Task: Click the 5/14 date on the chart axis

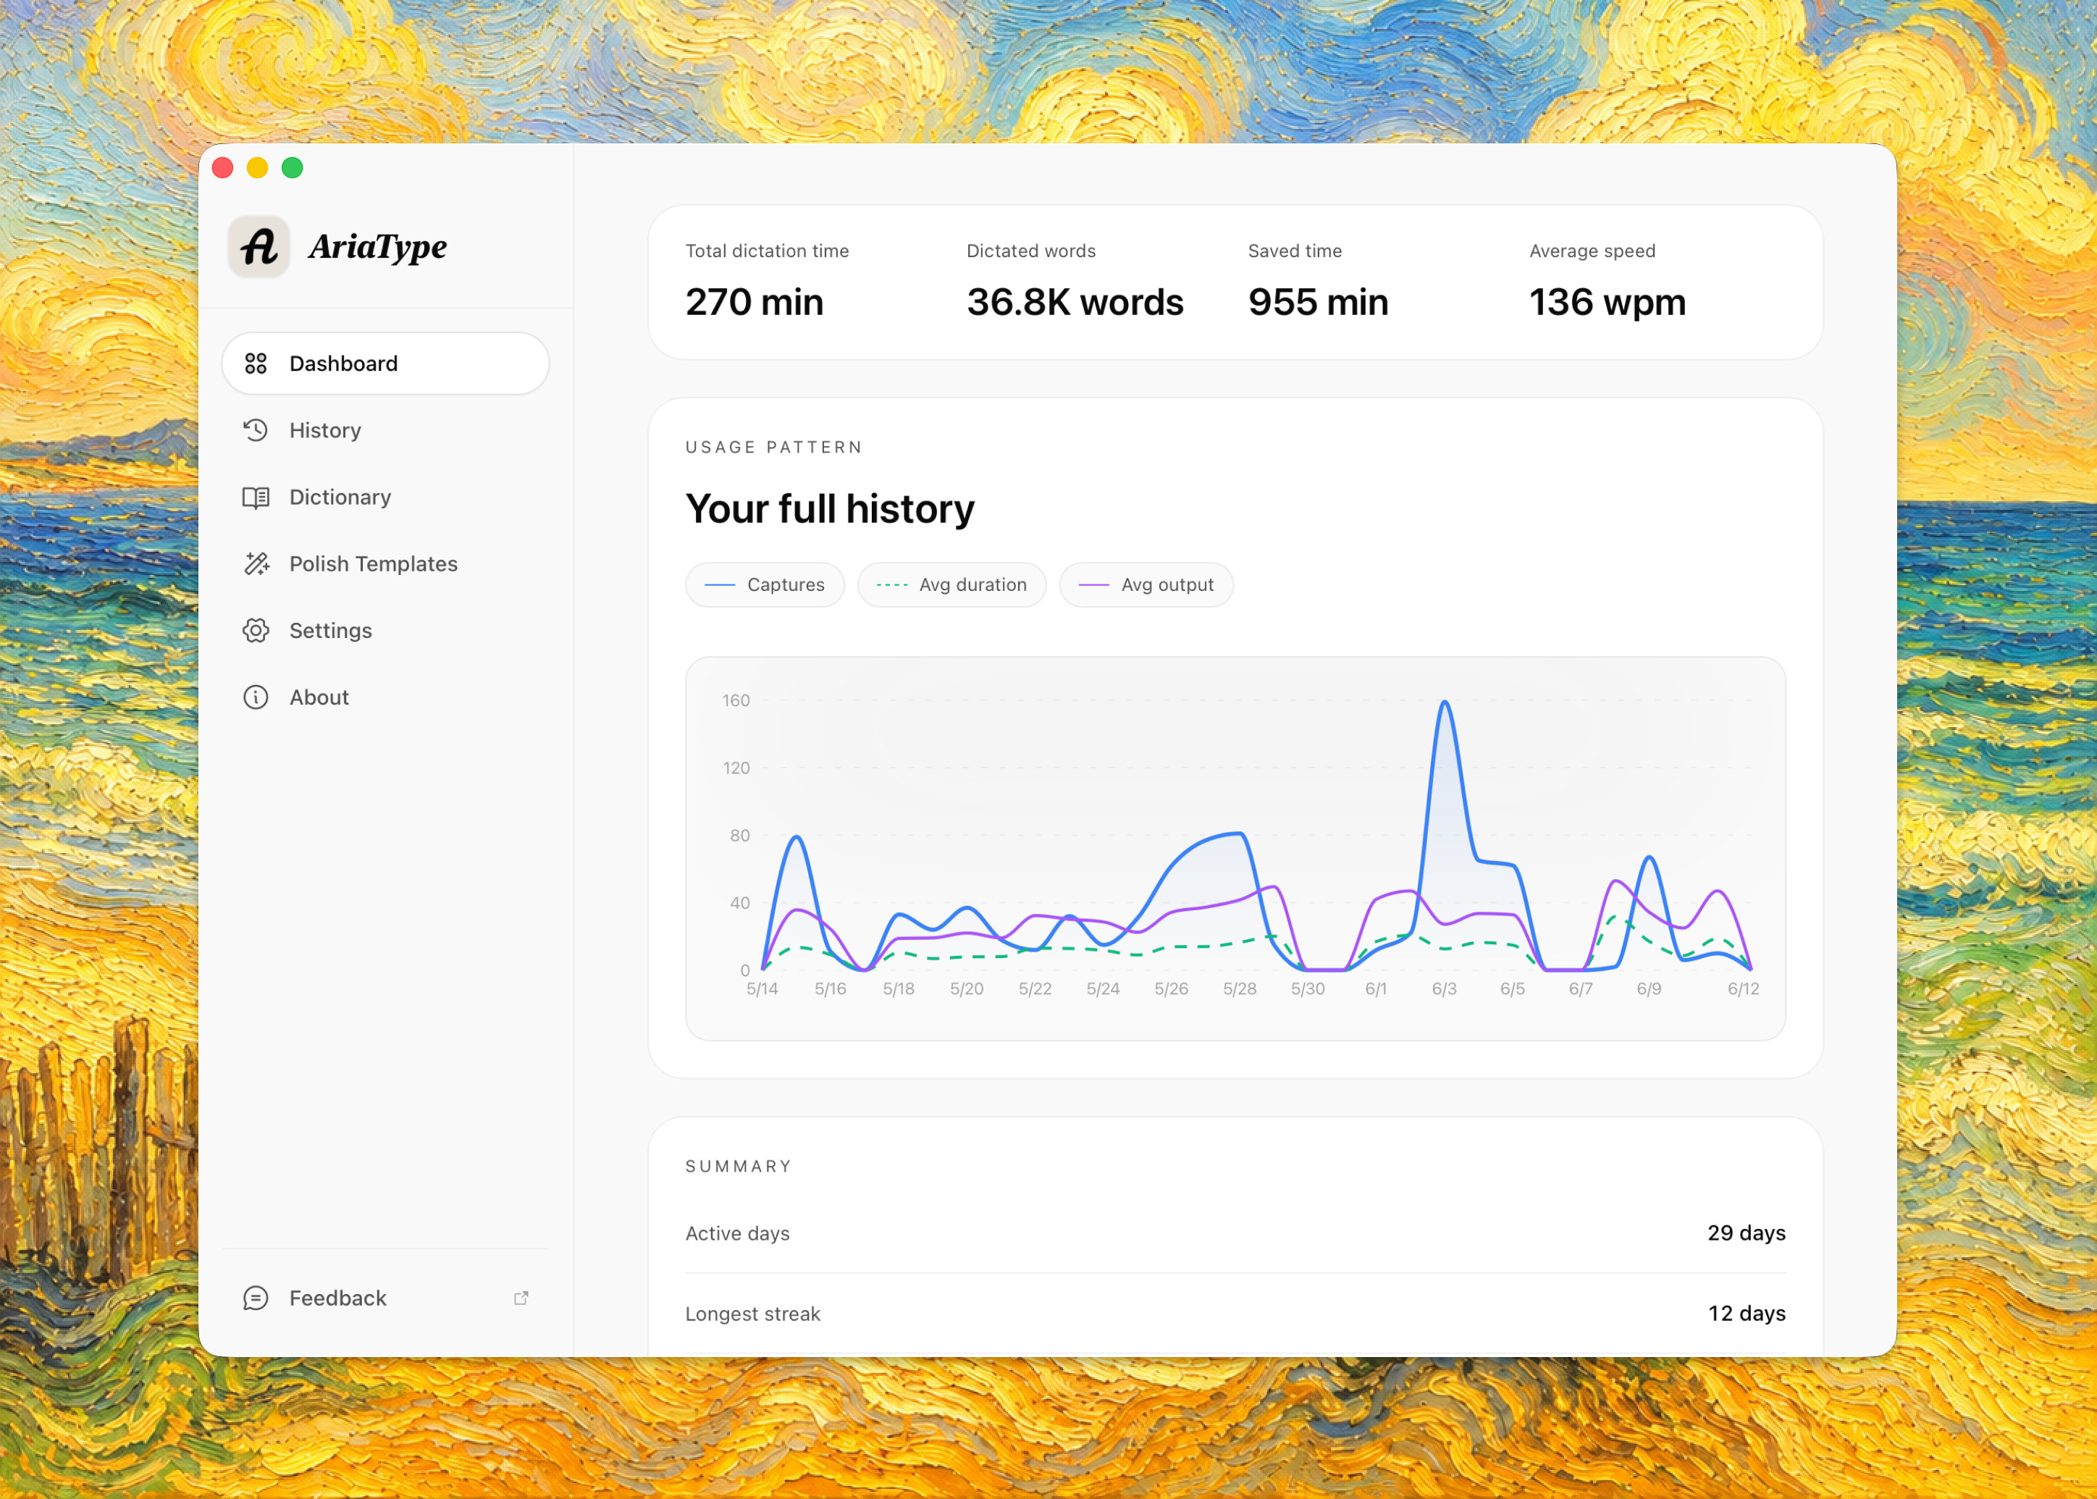Action: [762, 988]
